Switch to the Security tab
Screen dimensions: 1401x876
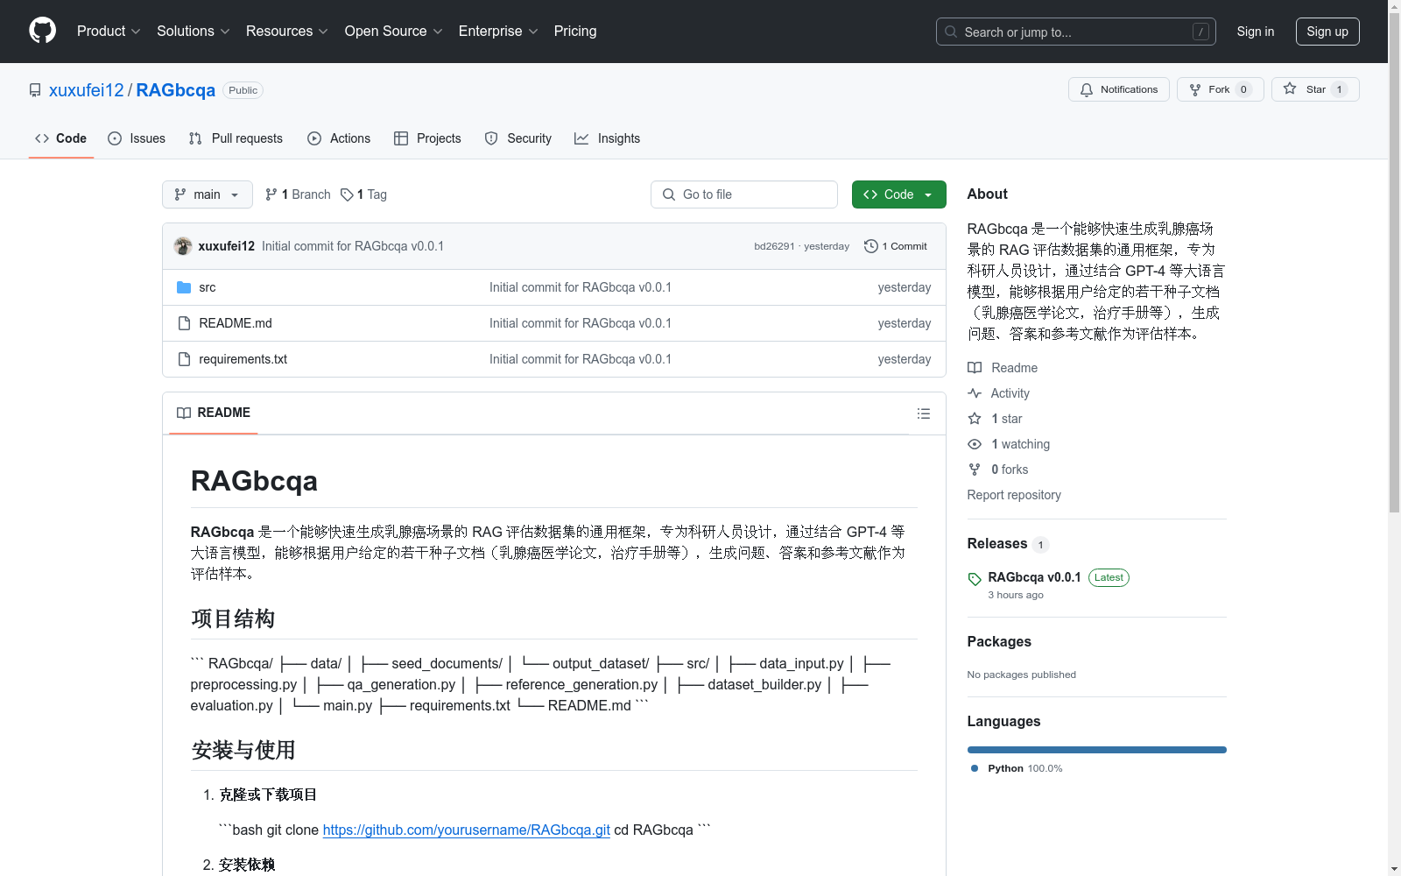pyautogui.click(x=518, y=138)
